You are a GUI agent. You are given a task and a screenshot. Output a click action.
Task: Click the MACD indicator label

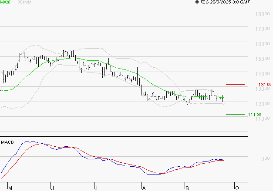click(x=7, y=142)
